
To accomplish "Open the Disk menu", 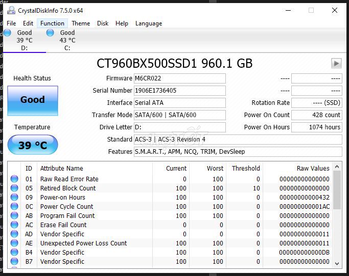I will click(x=103, y=23).
